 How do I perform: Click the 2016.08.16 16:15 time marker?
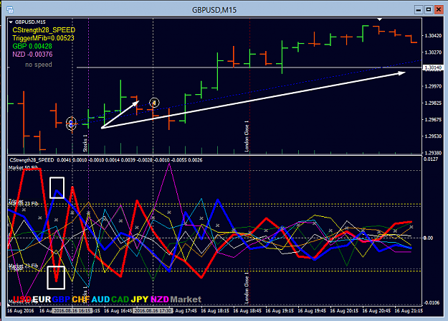coord(72,311)
